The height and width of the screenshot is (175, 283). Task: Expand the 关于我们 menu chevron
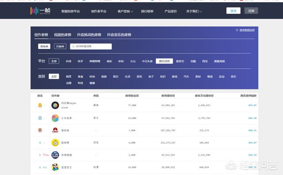(x=200, y=11)
